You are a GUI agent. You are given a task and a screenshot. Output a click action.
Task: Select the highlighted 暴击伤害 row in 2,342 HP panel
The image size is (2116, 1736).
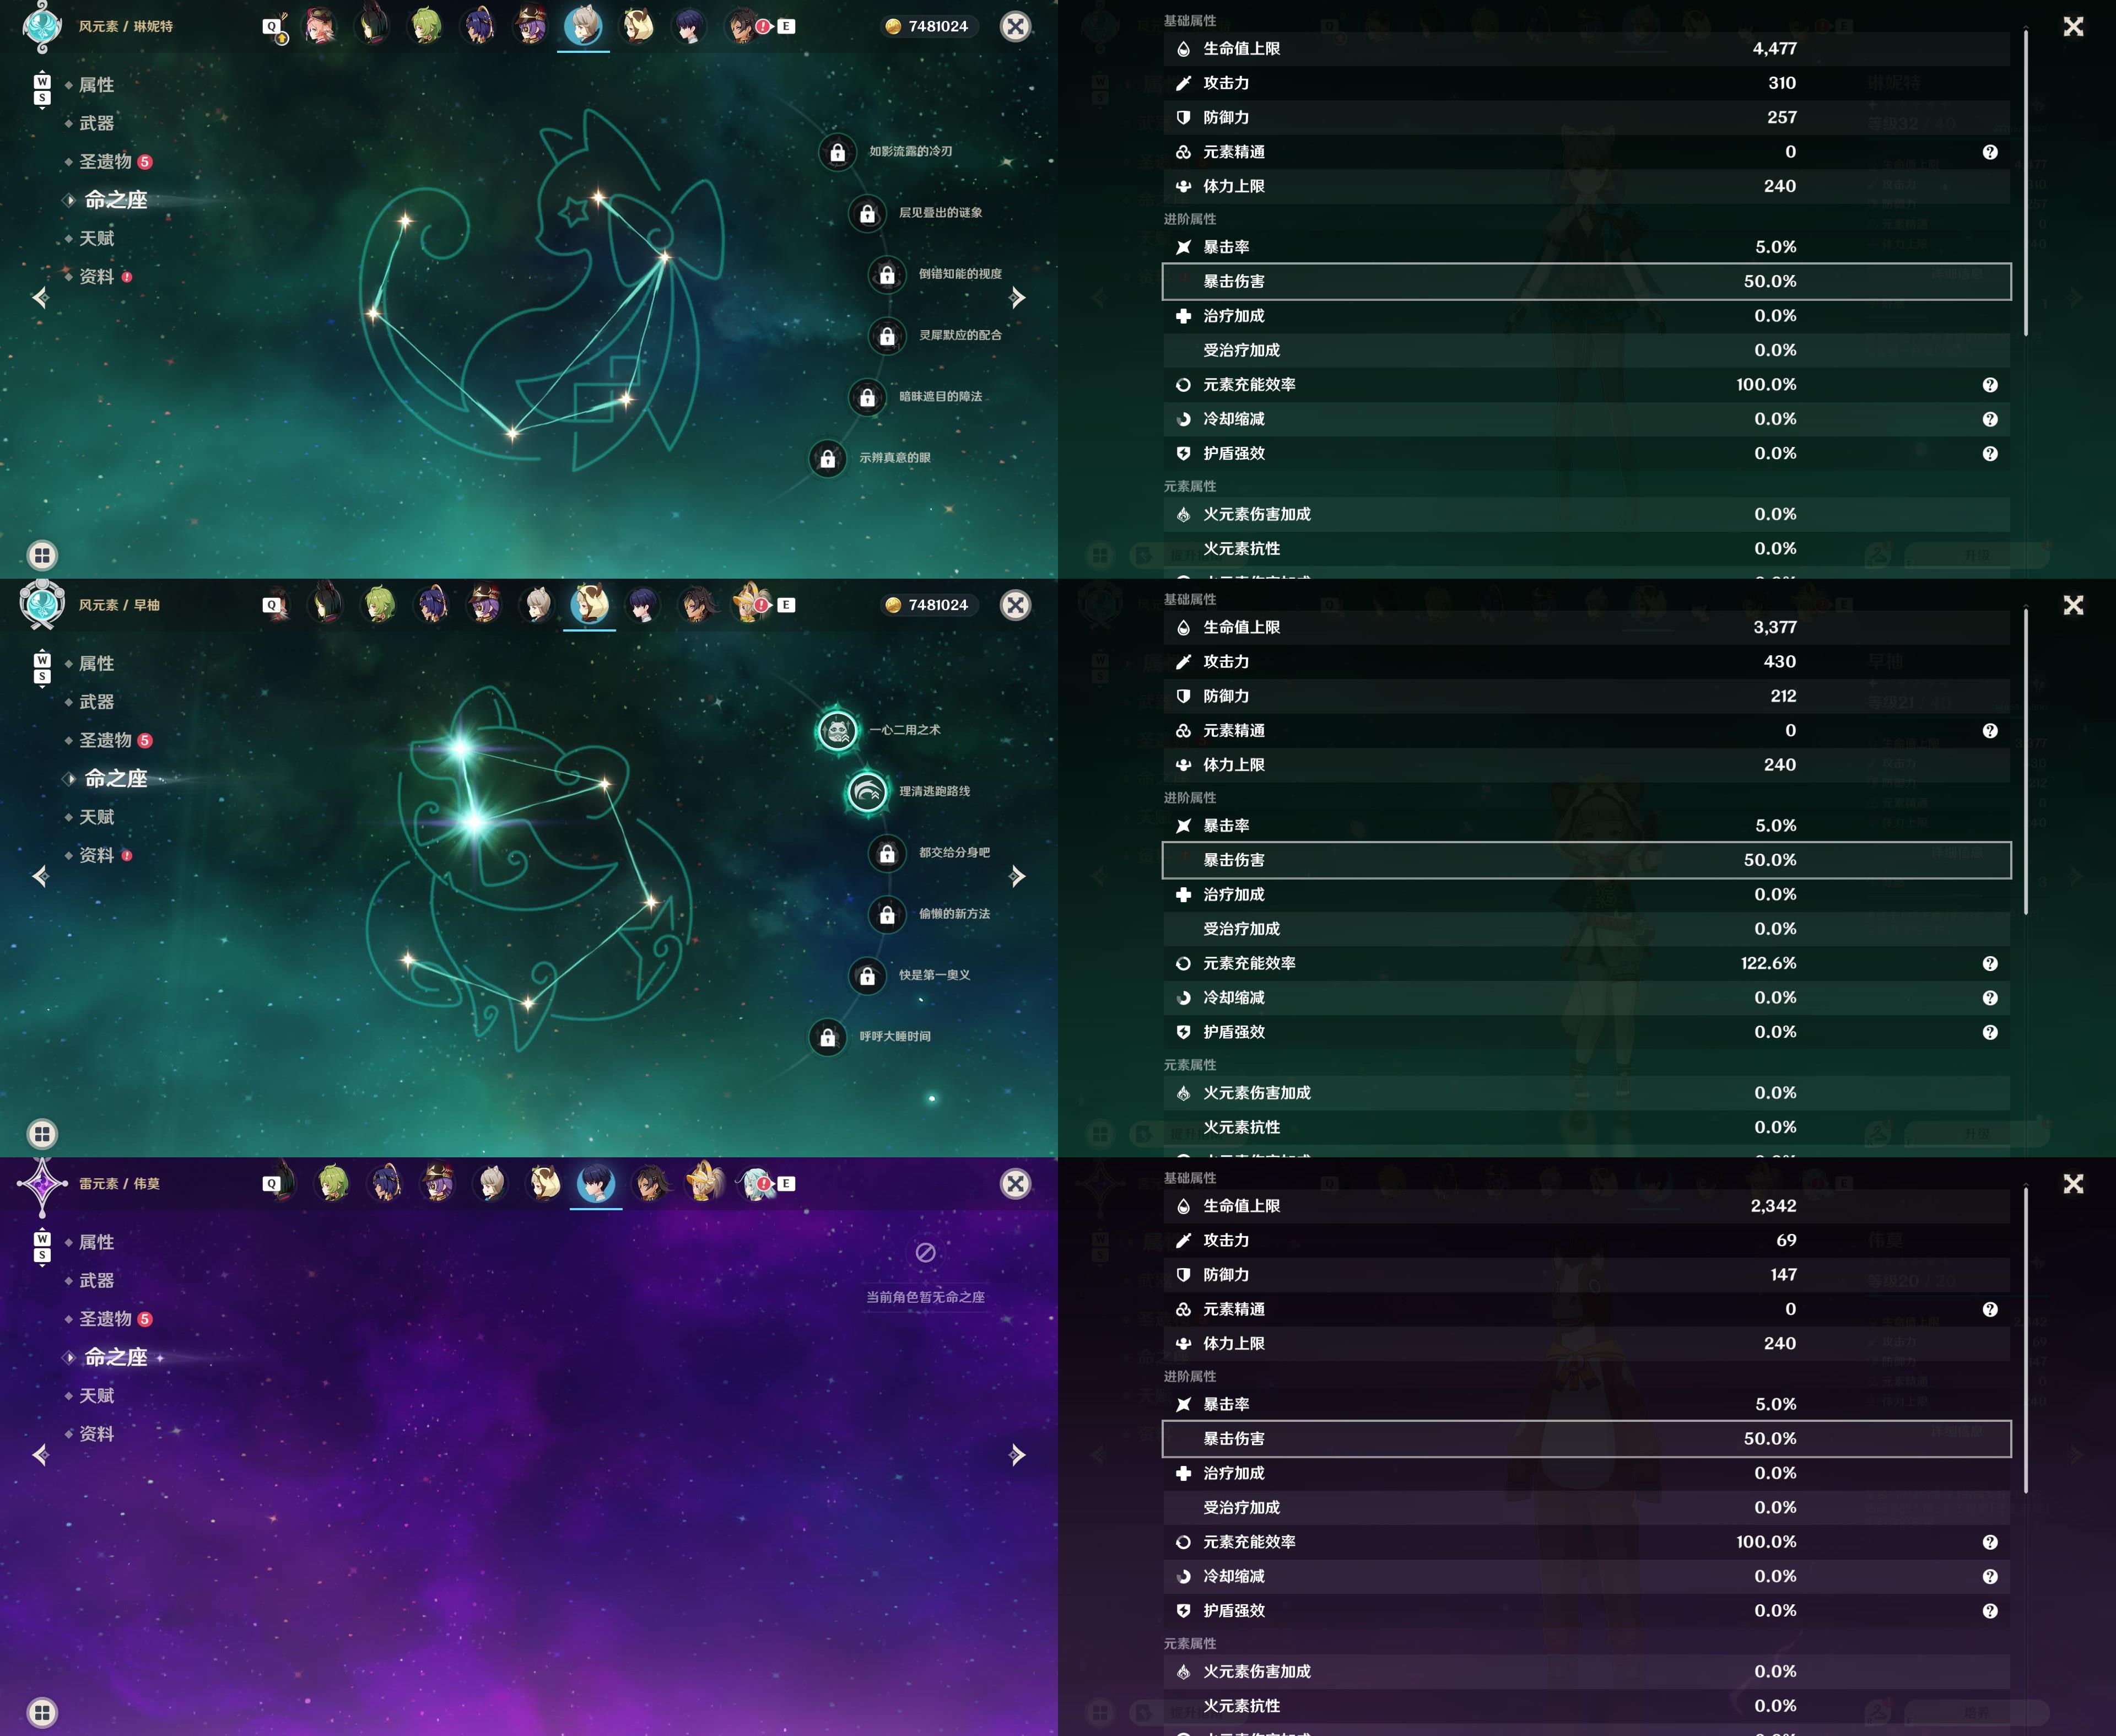(x=1586, y=1439)
